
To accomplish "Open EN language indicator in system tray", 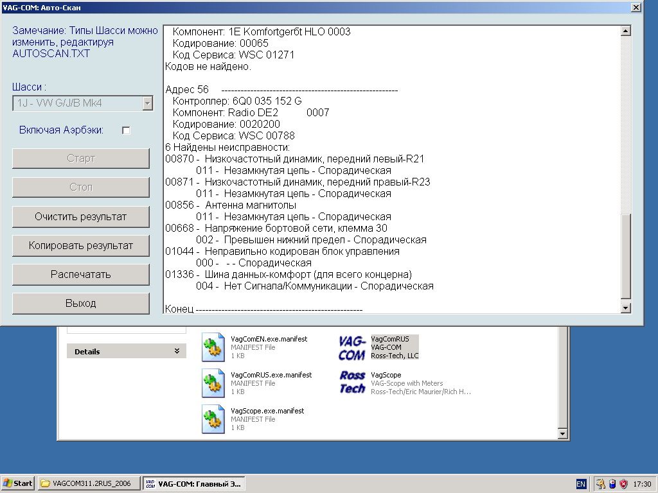I will [x=581, y=484].
